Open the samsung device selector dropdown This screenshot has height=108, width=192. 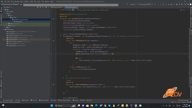pyautogui.click(x=145, y=4)
